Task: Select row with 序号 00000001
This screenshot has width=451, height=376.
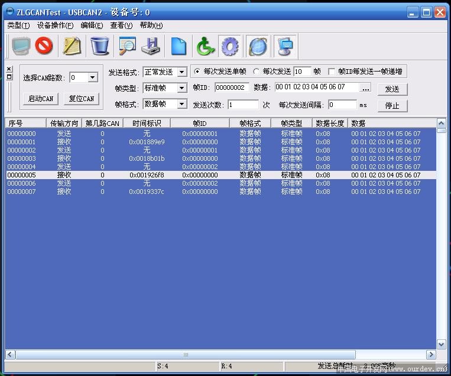Action: pyautogui.click(x=220, y=142)
